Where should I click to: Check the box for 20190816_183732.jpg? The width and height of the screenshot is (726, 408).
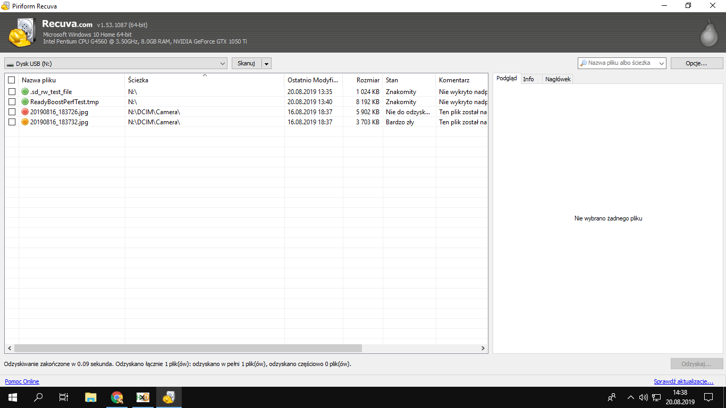tap(12, 122)
